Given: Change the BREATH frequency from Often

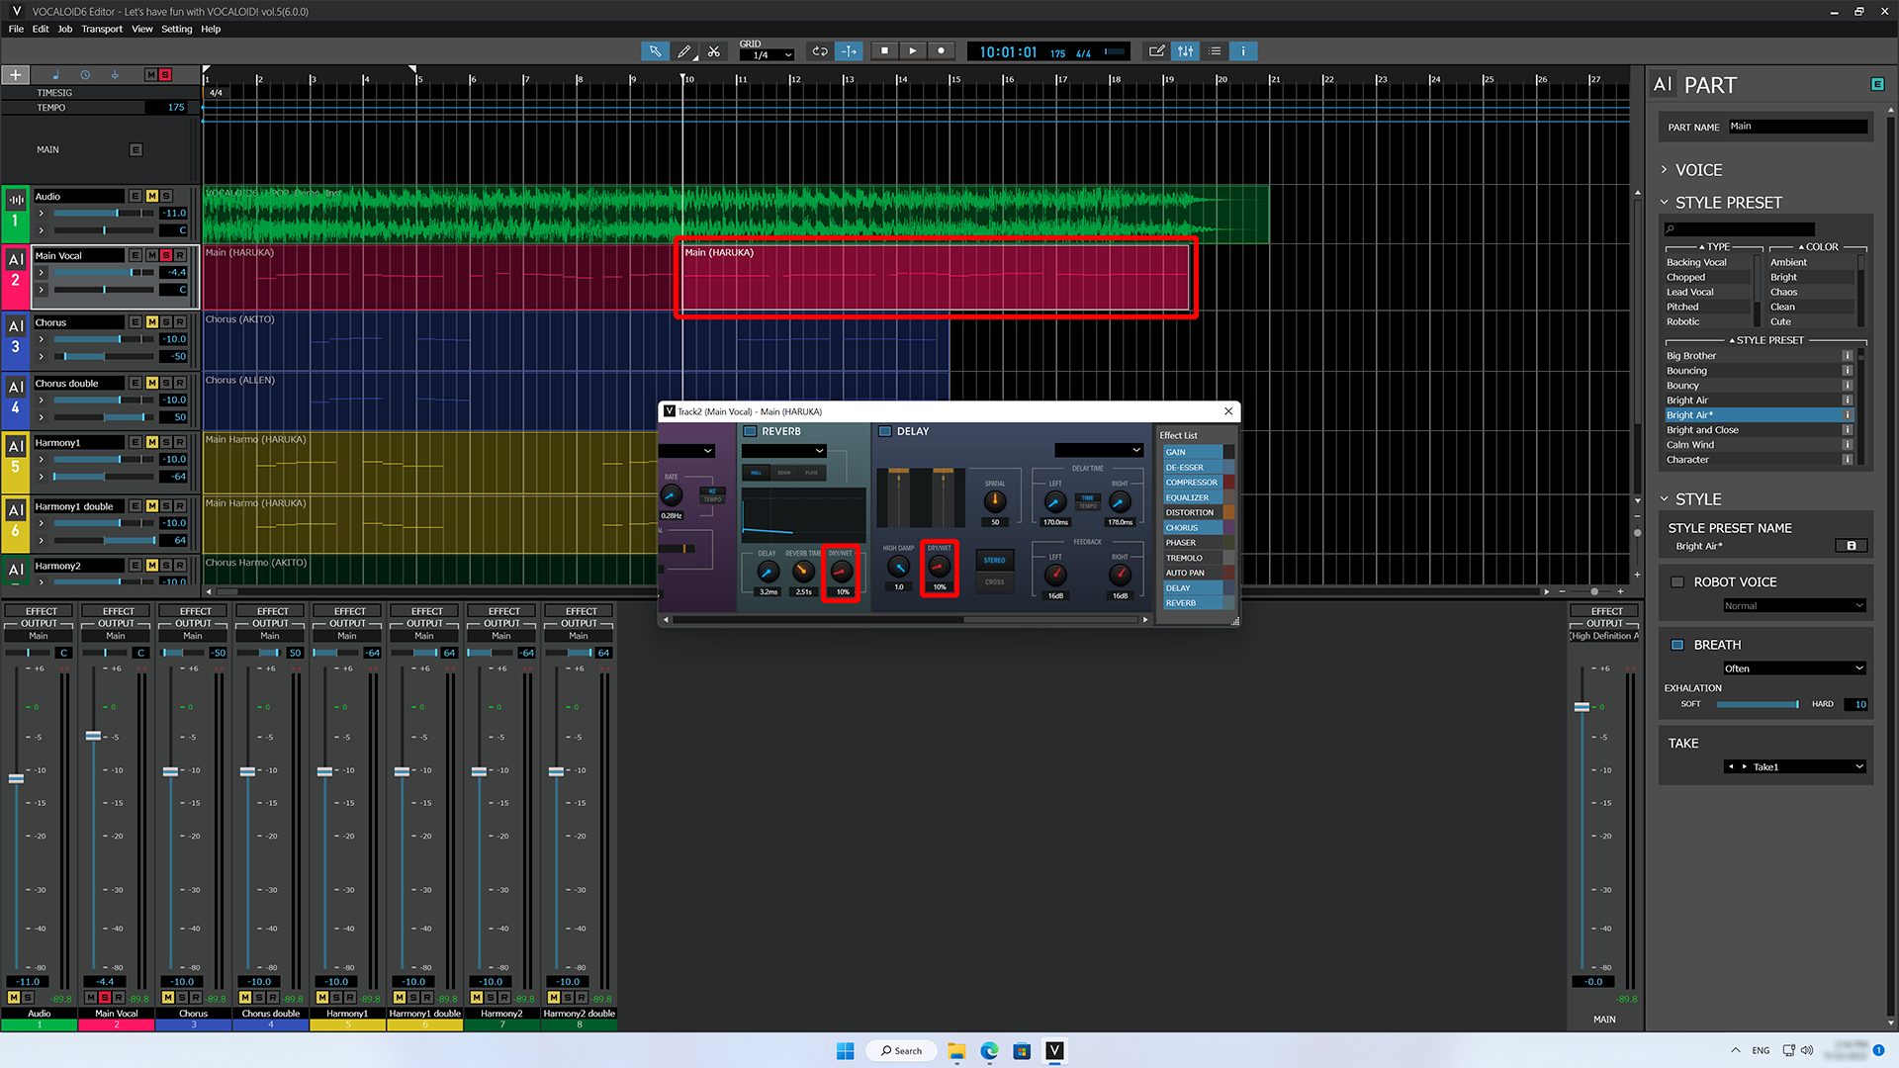Looking at the screenshot, I should point(1793,668).
